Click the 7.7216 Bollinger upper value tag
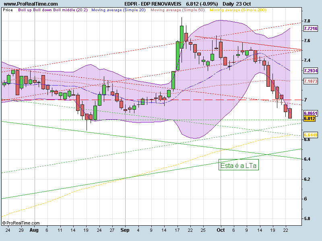This screenshot has width=322, height=241. pyautogui.click(x=310, y=29)
